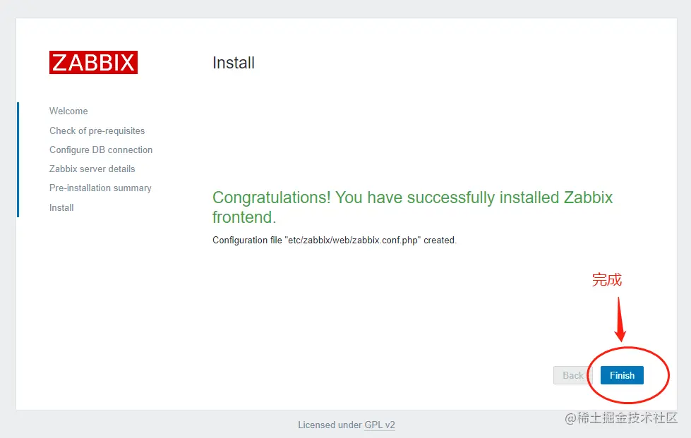Click the configuration file created text

click(335, 240)
